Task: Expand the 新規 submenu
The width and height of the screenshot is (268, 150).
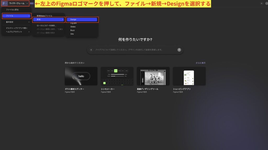Action: 49,20
